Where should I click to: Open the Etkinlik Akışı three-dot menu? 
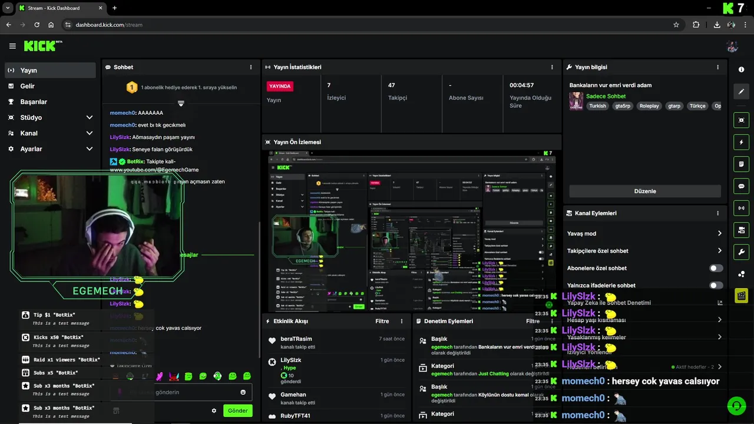click(x=402, y=321)
